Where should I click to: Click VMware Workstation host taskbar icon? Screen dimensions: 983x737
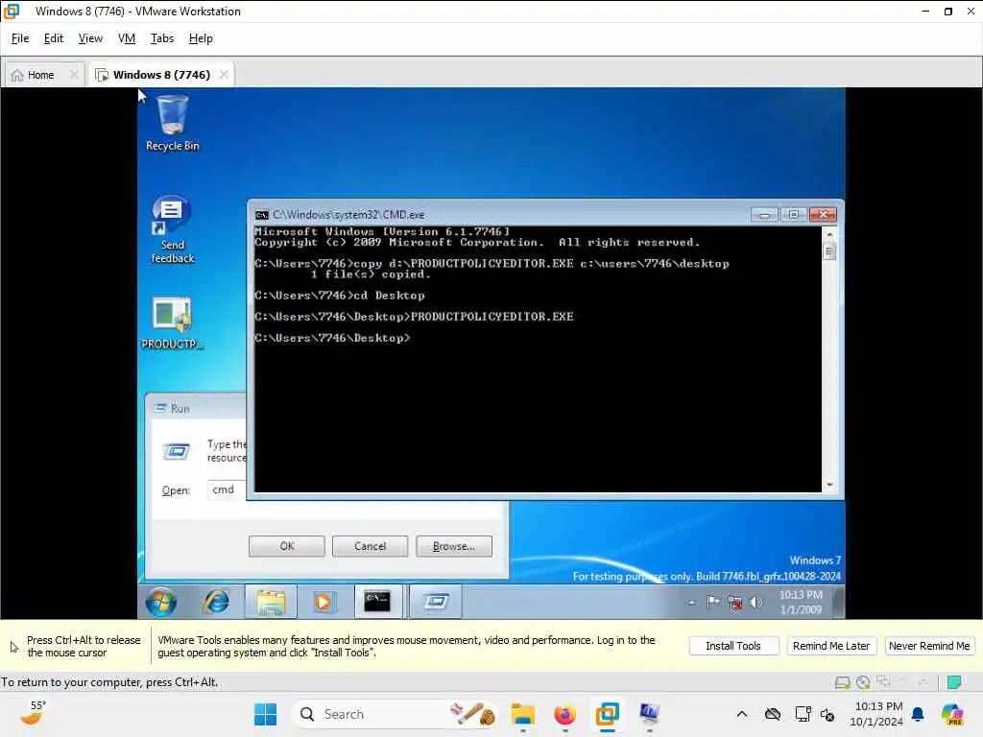coord(608,714)
